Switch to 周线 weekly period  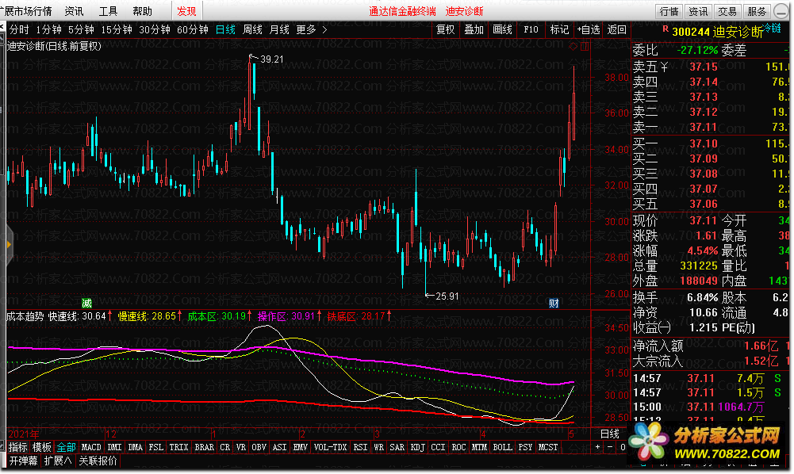click(252, 30)
